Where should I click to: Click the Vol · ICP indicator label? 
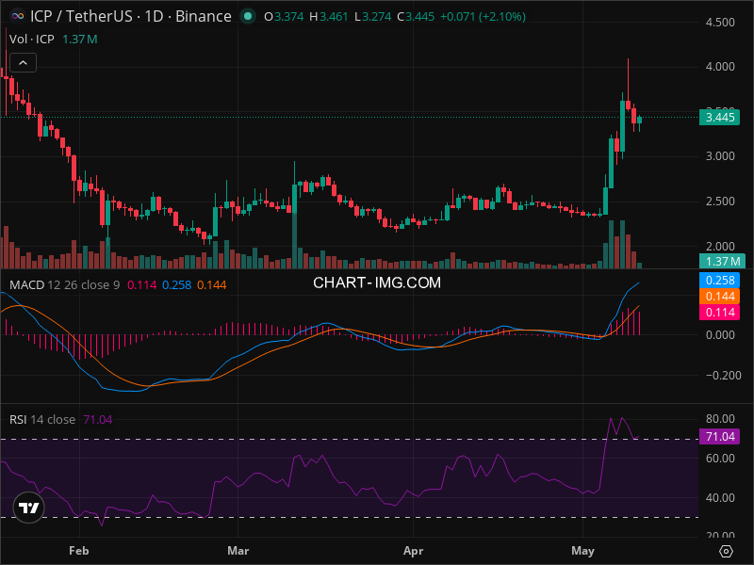[x=32, y=39]
